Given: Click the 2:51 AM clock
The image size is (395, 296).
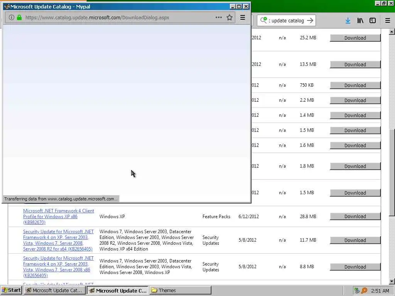Looking at the screenshot, I should click(380, 291).
